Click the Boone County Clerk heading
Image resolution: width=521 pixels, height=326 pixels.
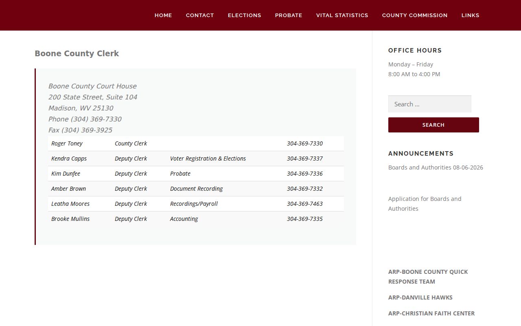[77, 53]
